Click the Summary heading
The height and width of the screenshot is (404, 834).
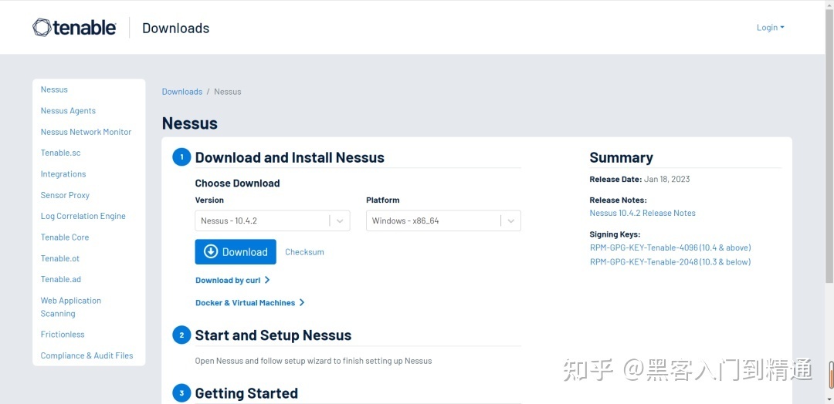pyautogui.click(x=621, y=158)
